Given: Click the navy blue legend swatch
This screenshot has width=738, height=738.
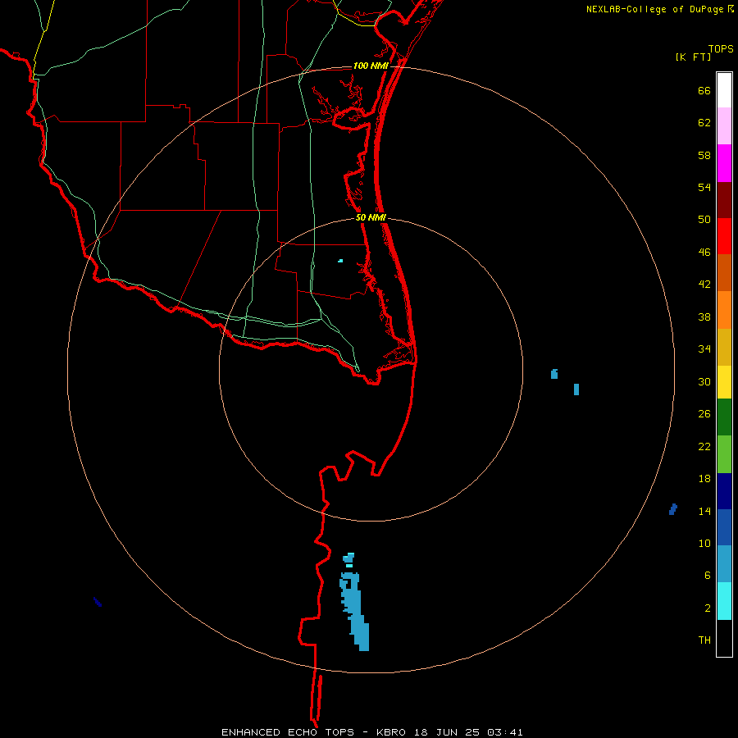Looking at the screenshot, I should click(x=724, y=491).
